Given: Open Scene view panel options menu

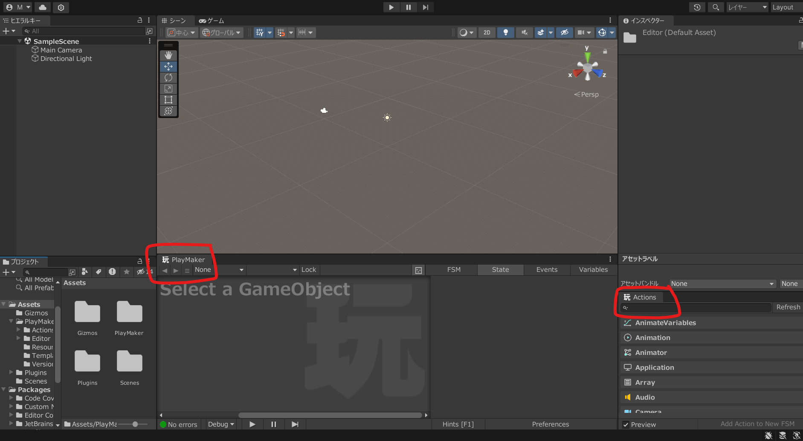Looking at the screenshot, I should (x=610, y=20).
